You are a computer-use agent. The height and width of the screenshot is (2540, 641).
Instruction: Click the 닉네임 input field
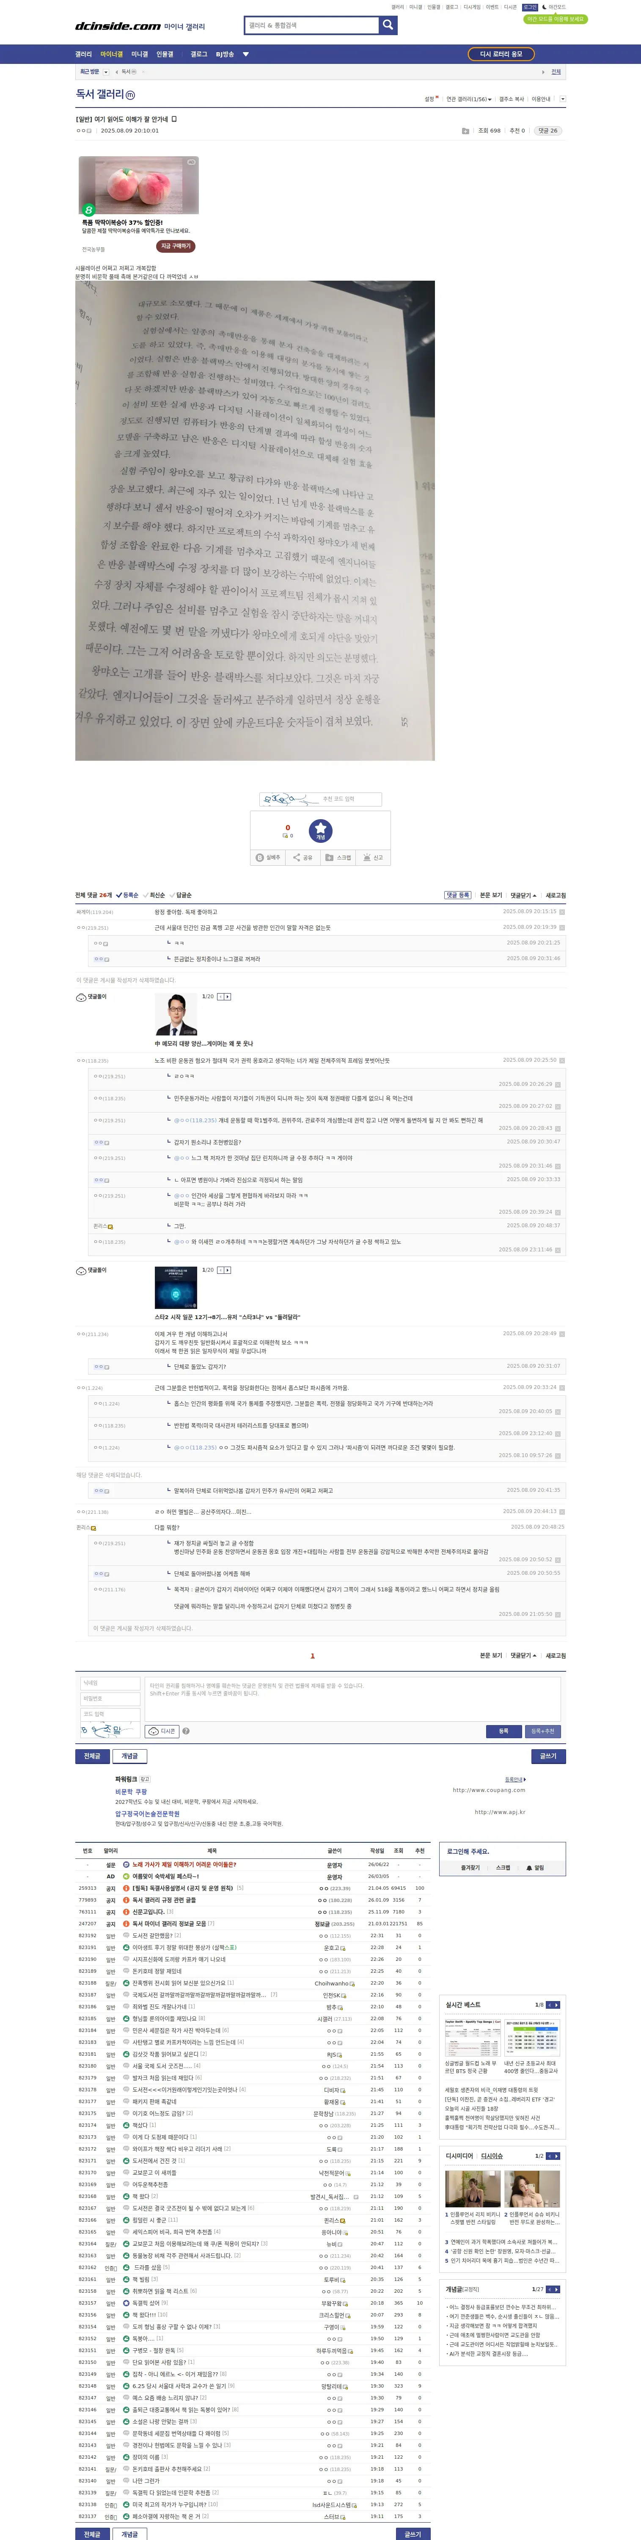pos(110,1683)
